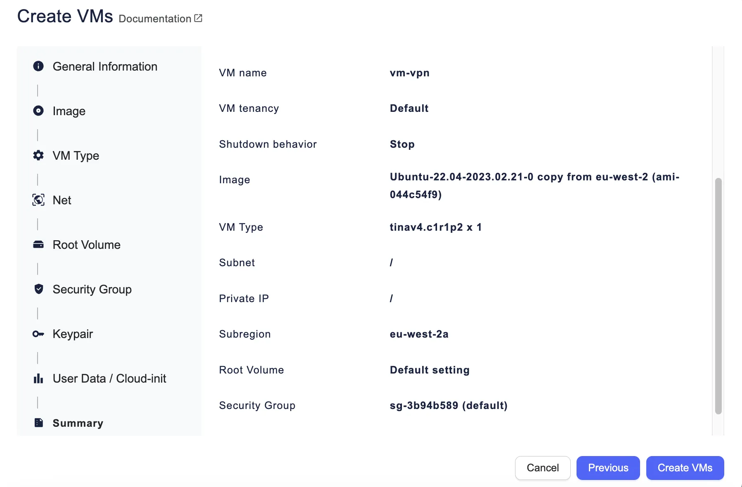Click the Previous button

608,468
